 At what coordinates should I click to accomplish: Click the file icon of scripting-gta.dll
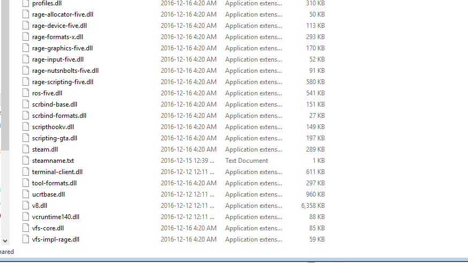click(26, 138)
